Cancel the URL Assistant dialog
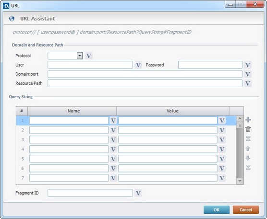Viewport: 267px width, 219px height. (x=246, y=210)
